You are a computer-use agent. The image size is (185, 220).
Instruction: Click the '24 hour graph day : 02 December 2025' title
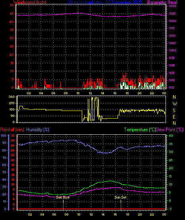tap(105, 2)
